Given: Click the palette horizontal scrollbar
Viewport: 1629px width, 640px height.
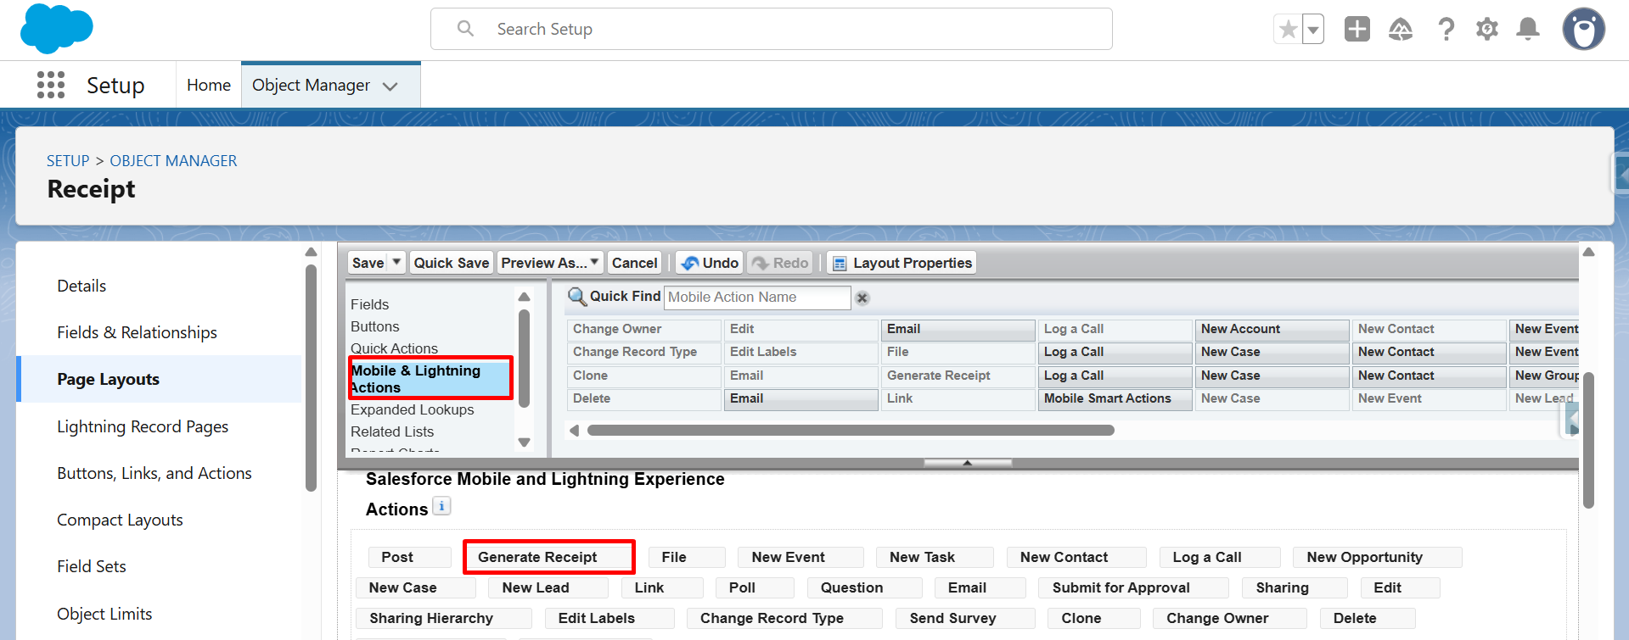Looking at the screenshot, I should [x=850, y=431].
